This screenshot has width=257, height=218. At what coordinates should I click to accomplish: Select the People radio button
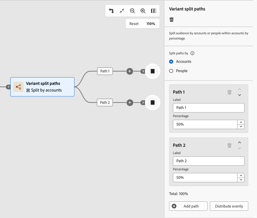click(171, 71)
